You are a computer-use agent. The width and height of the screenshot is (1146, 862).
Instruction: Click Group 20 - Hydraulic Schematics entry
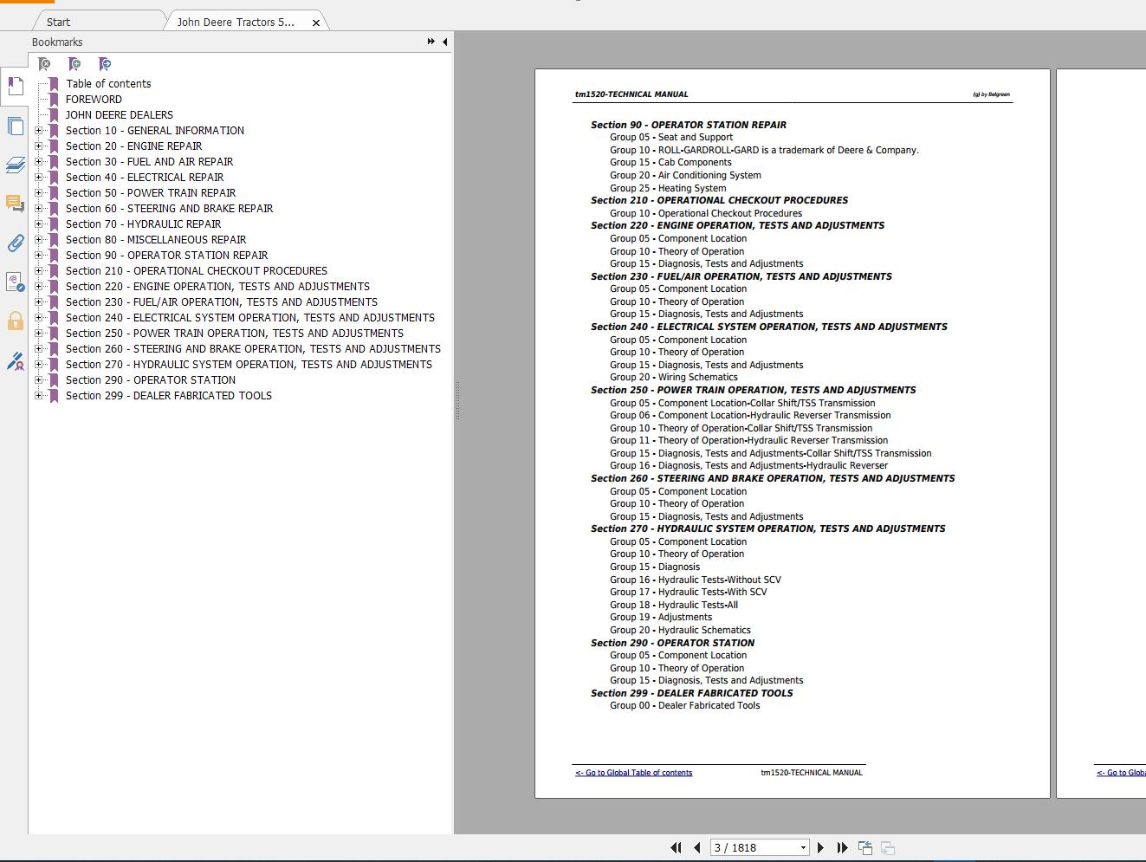click(680, 631)
